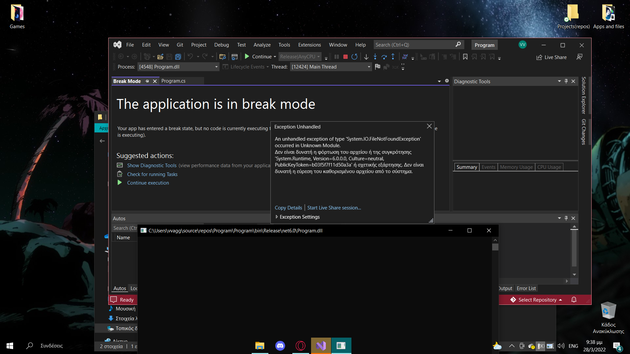Flag the current thread
Image resolution: width=630 pixels, height=354 pixels.
[378, 67]
